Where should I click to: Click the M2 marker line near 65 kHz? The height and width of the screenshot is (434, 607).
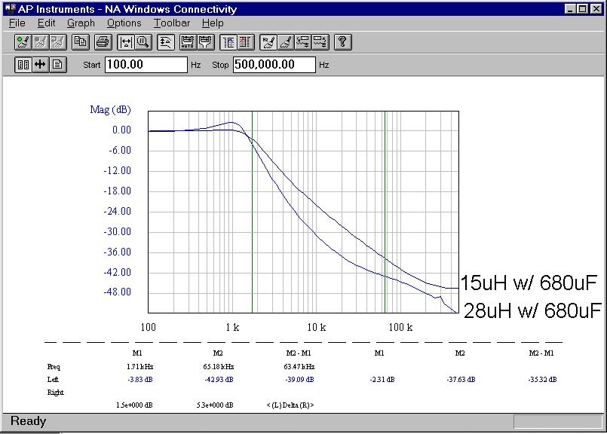point(385,212)
